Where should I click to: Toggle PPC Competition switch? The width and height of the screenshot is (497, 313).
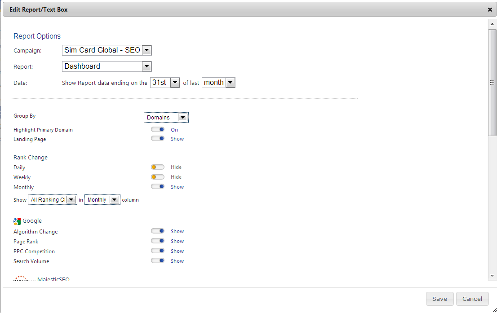pos(158,251)
